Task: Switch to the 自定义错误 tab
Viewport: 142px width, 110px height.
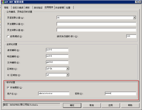Action: click(18, 8)
